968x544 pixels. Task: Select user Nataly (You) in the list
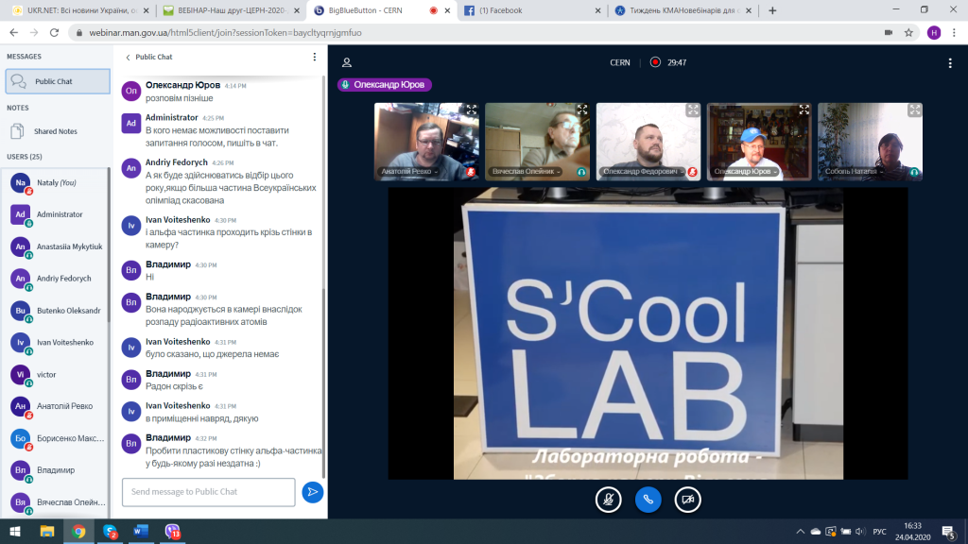(57, 182)
